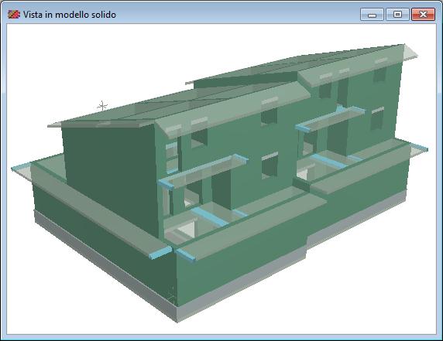Select the gray foundation base at the front corner

click(x=177, y=313)
